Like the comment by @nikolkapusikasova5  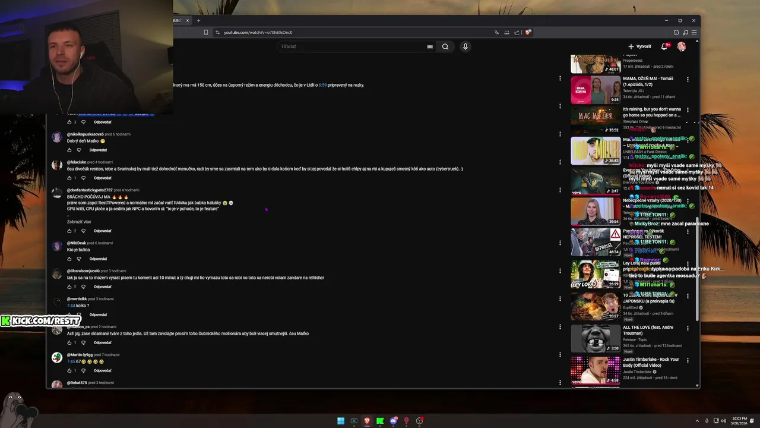(x=69, y=150)
